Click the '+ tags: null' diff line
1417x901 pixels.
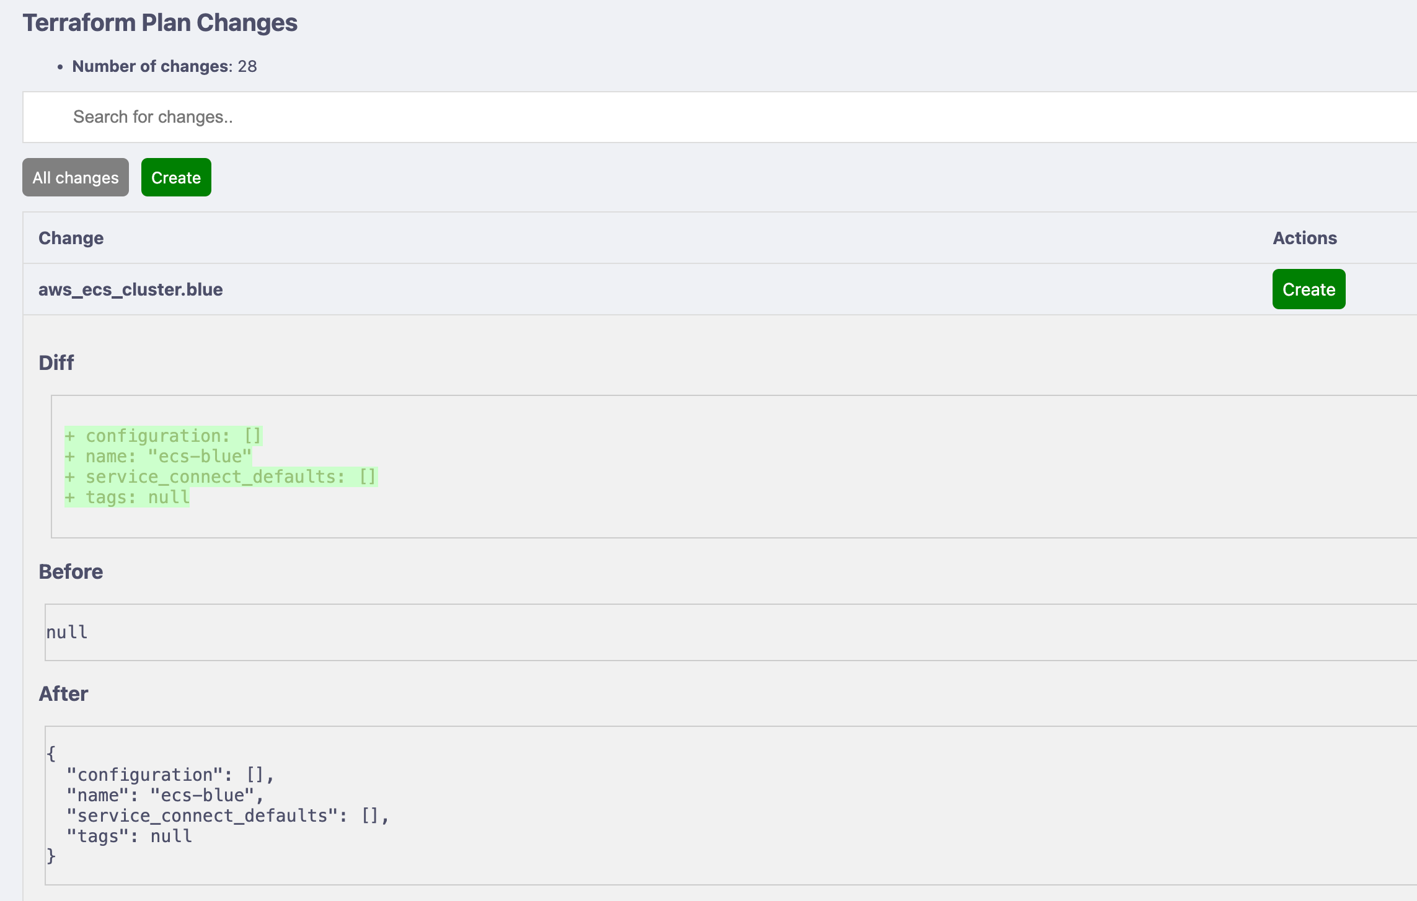(127, 498)
